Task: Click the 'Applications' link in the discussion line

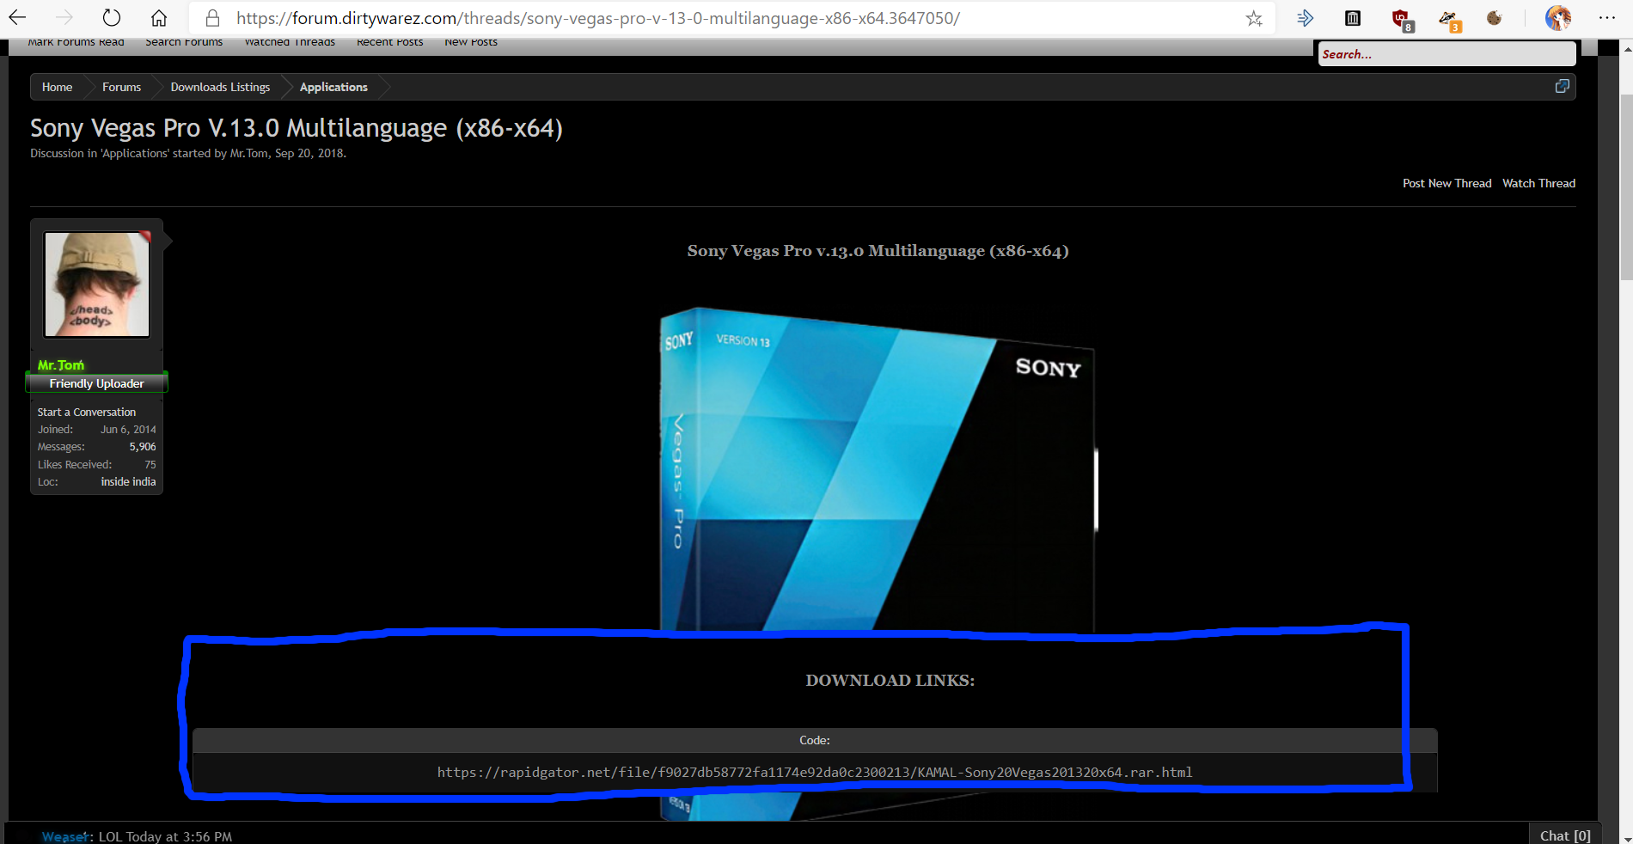Action: [135, 153]
